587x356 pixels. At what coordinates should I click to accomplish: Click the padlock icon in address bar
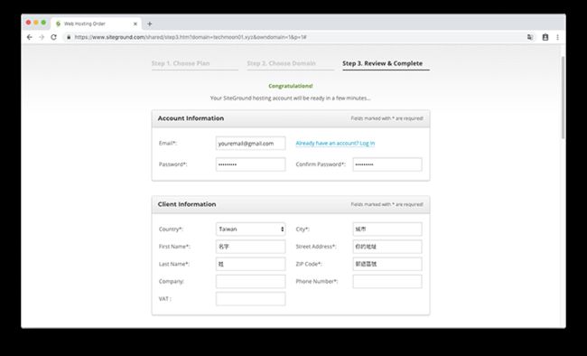69,37
